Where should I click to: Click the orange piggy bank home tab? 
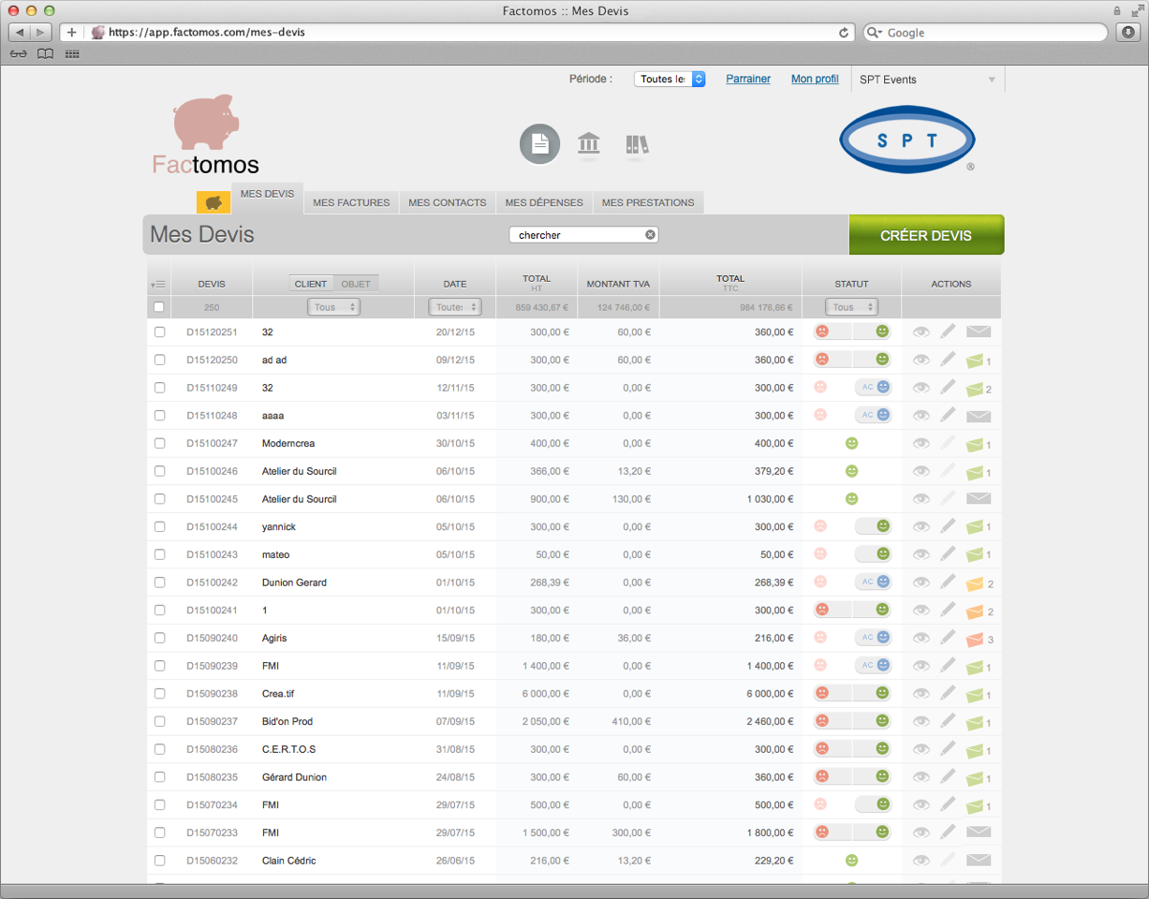(x=214, y=202)
